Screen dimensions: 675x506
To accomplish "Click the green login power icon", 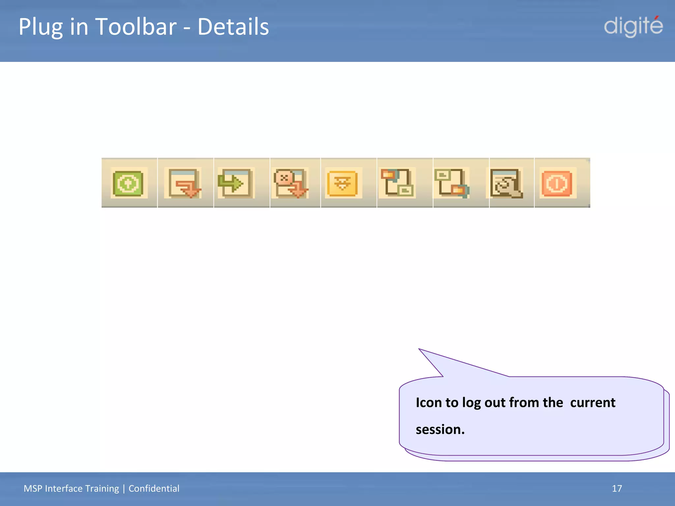I will (128, 183).
